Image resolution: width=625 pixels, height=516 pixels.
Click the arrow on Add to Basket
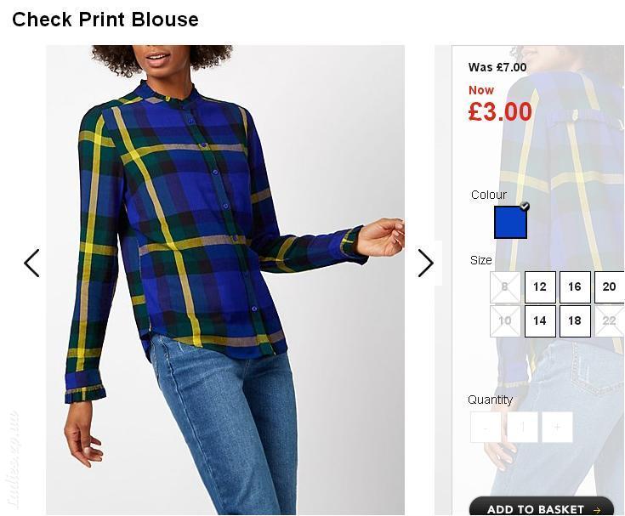click(x=597, y=510)
